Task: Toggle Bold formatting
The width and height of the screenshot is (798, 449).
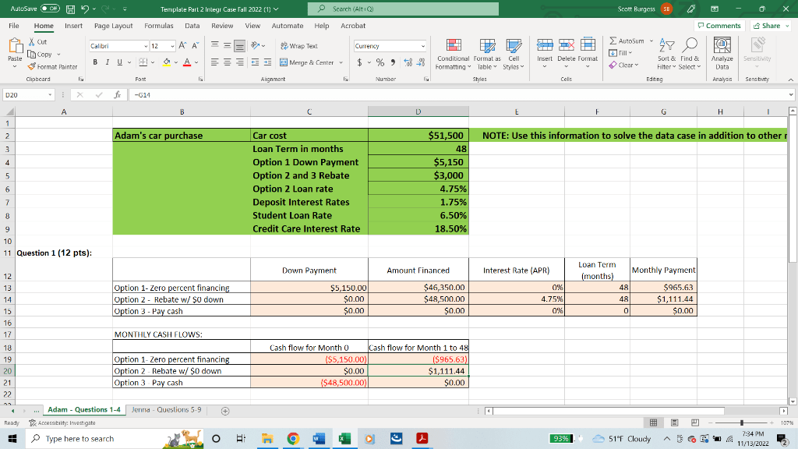Action: [x=95, y=62]
